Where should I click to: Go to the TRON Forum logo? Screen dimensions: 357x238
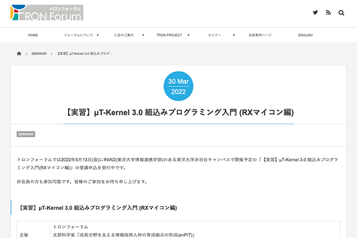point(47,13)
